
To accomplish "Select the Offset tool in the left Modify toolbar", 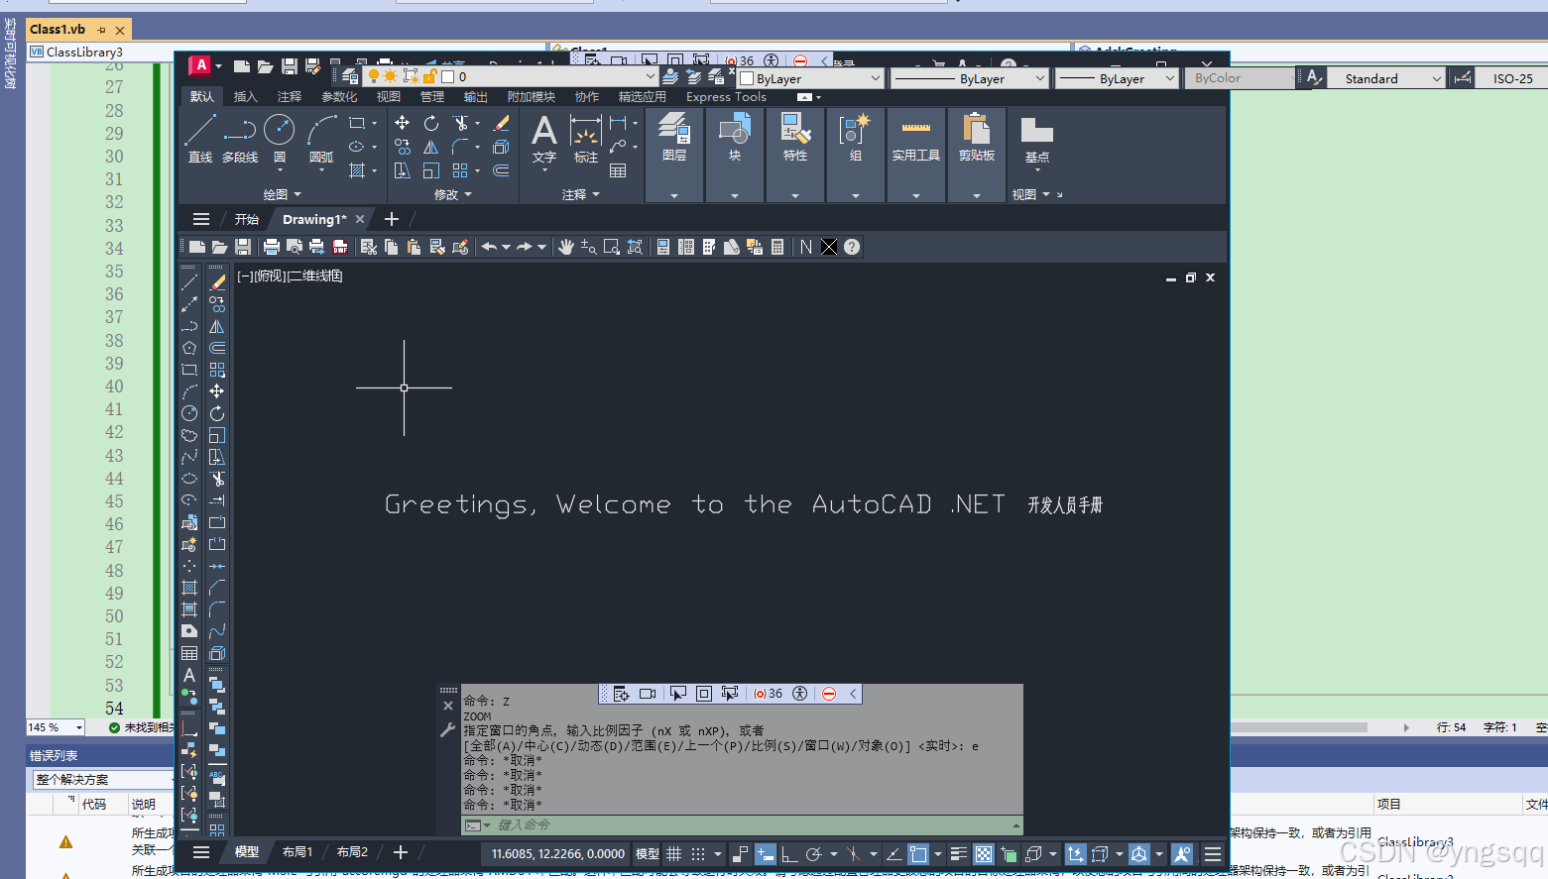I will 217,348.
